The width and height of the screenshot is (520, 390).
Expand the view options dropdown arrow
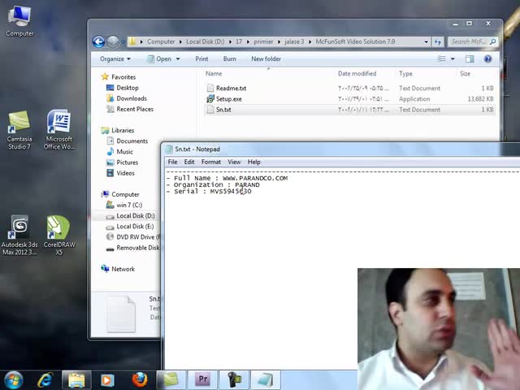453,59
